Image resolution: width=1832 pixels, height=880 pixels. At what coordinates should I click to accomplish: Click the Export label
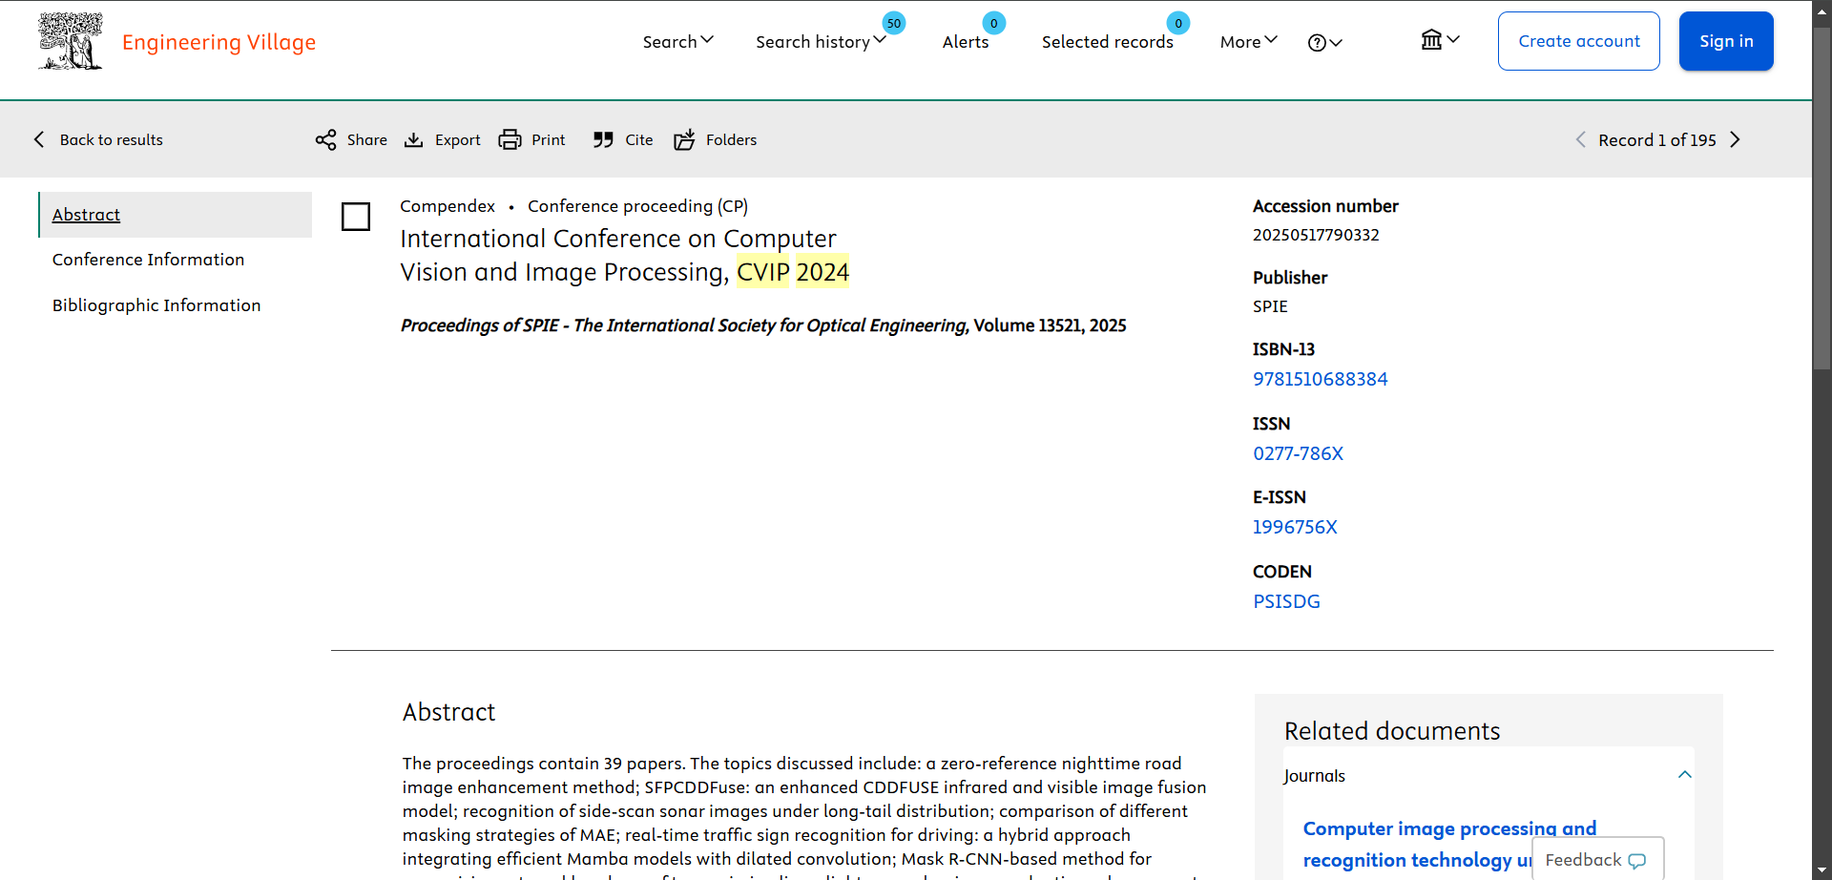(x=458, y=140)
